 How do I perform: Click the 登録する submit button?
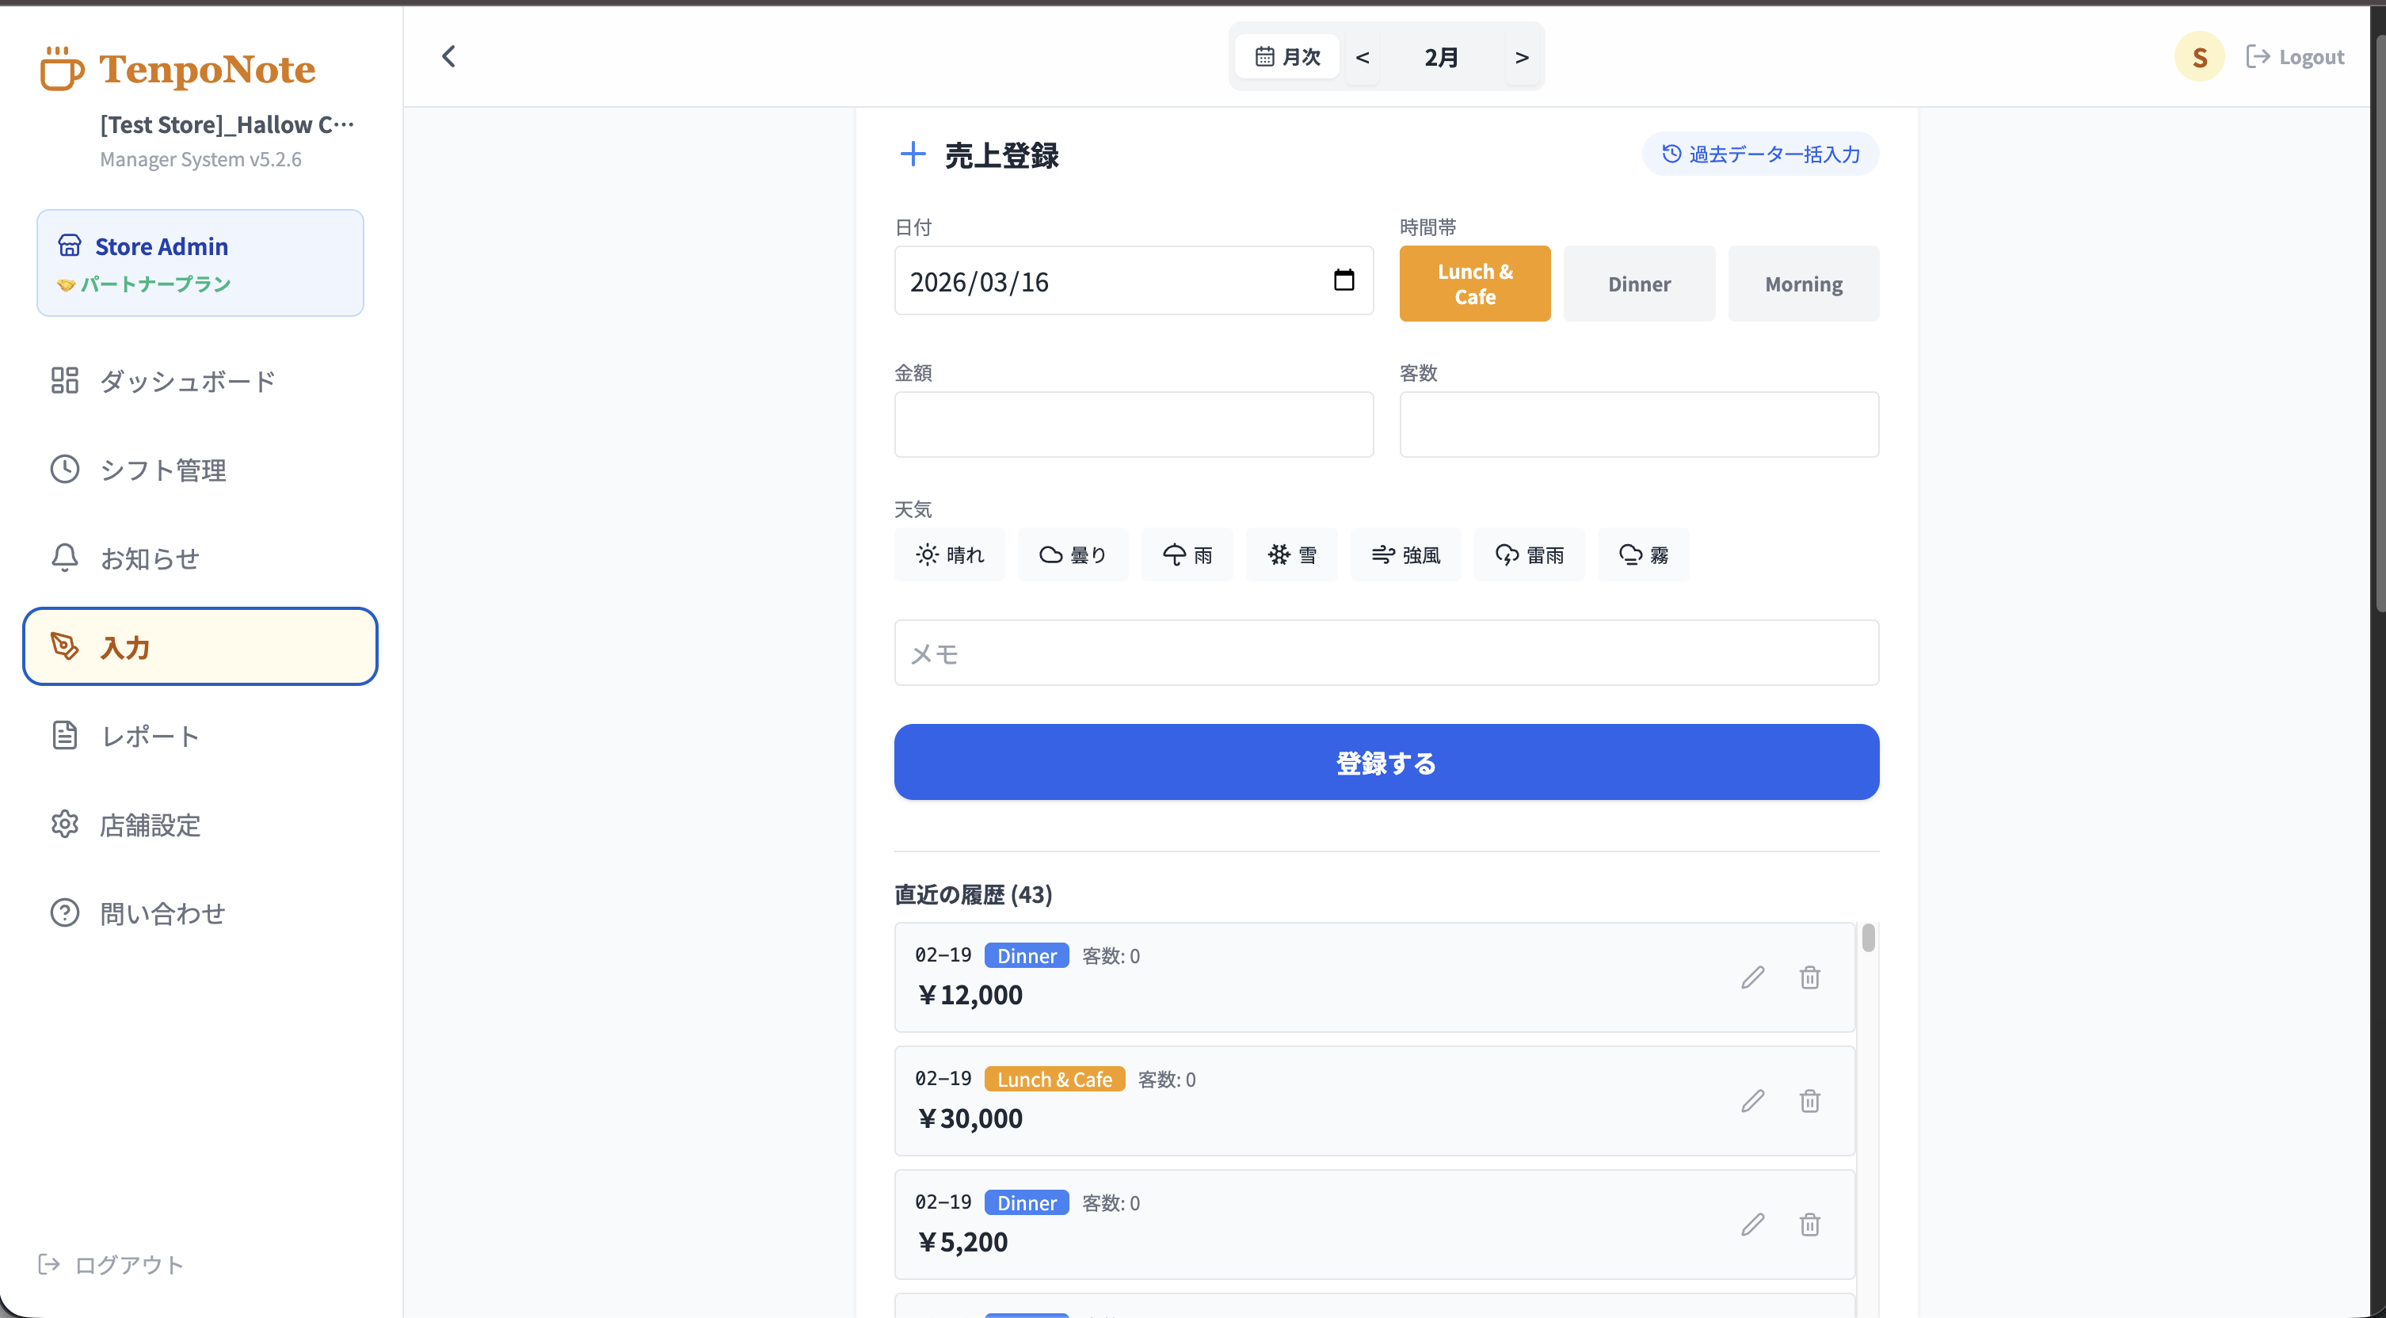tap(1386, 762)
